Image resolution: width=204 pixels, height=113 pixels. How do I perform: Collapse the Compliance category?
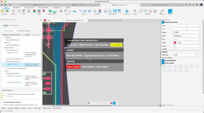pyautogui.click(x=3, y=37)
